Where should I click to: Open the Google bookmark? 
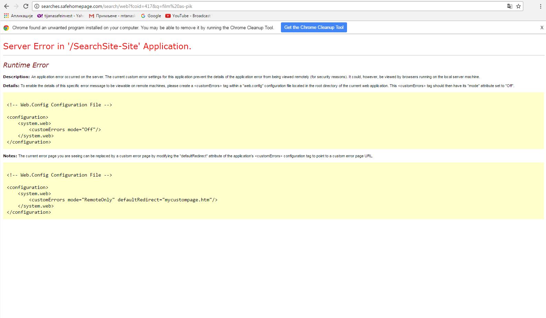click(x=151, y=16)
